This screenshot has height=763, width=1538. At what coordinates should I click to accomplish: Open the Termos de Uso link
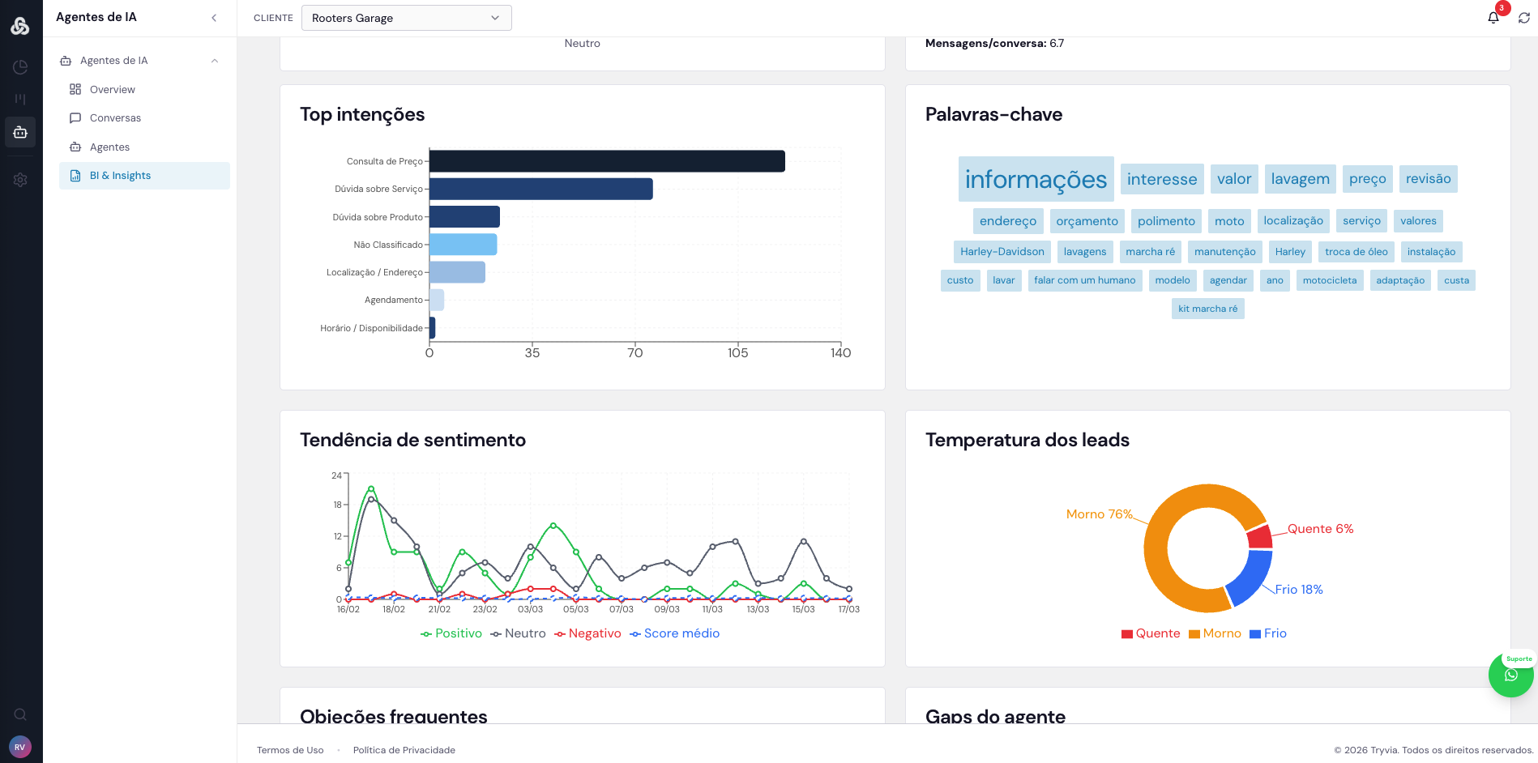click(x=290, y=750)
